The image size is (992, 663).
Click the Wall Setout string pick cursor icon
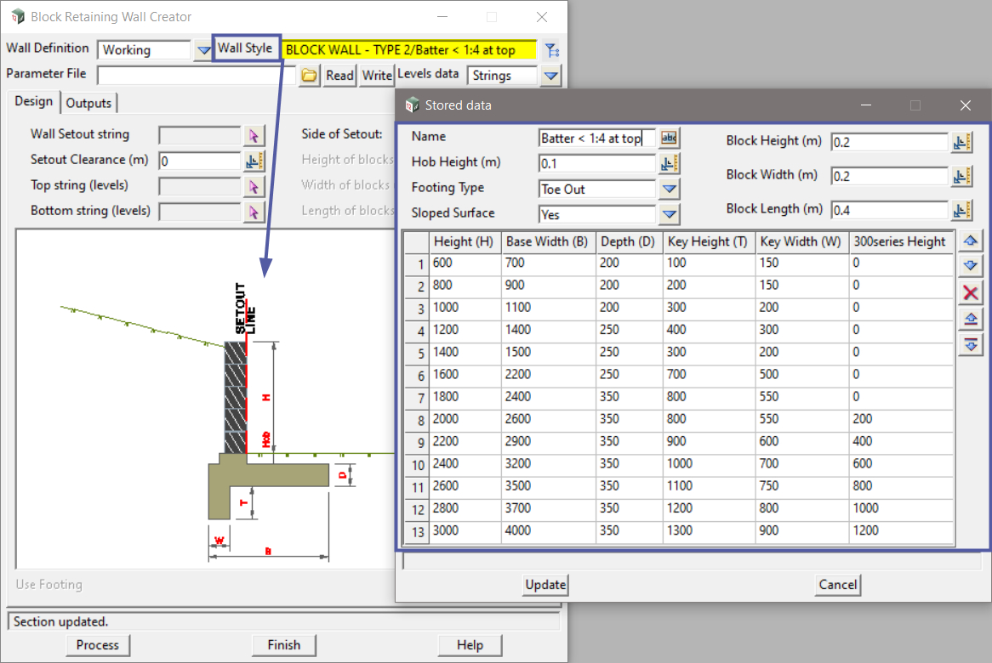(x=254, y=135)
